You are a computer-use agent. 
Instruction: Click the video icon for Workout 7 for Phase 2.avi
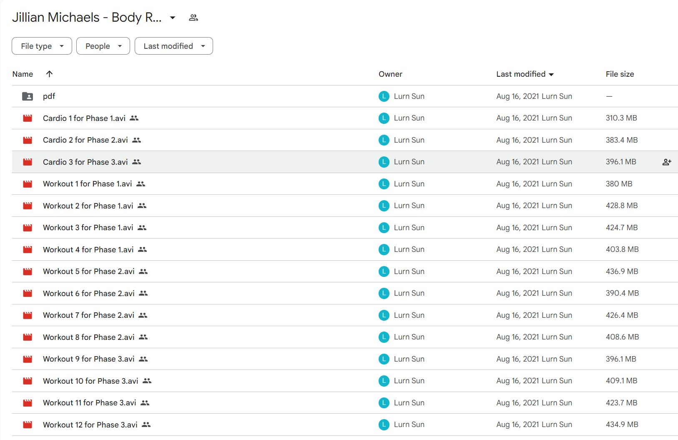click(28, 315)
